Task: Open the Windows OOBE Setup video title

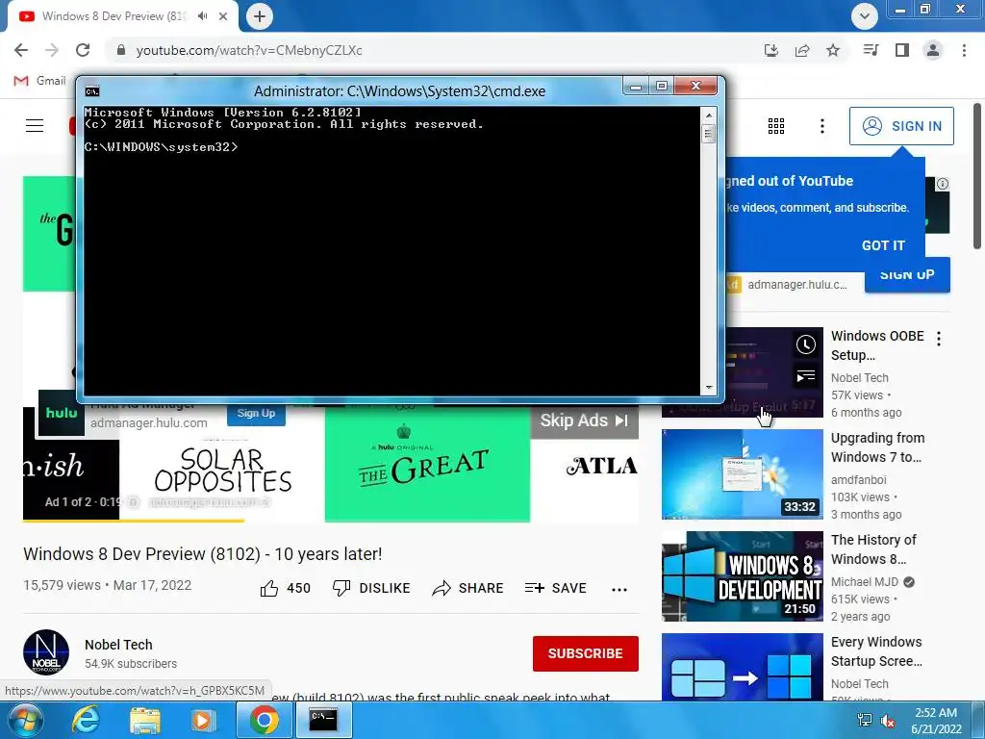Action: (x=877, y=345)
